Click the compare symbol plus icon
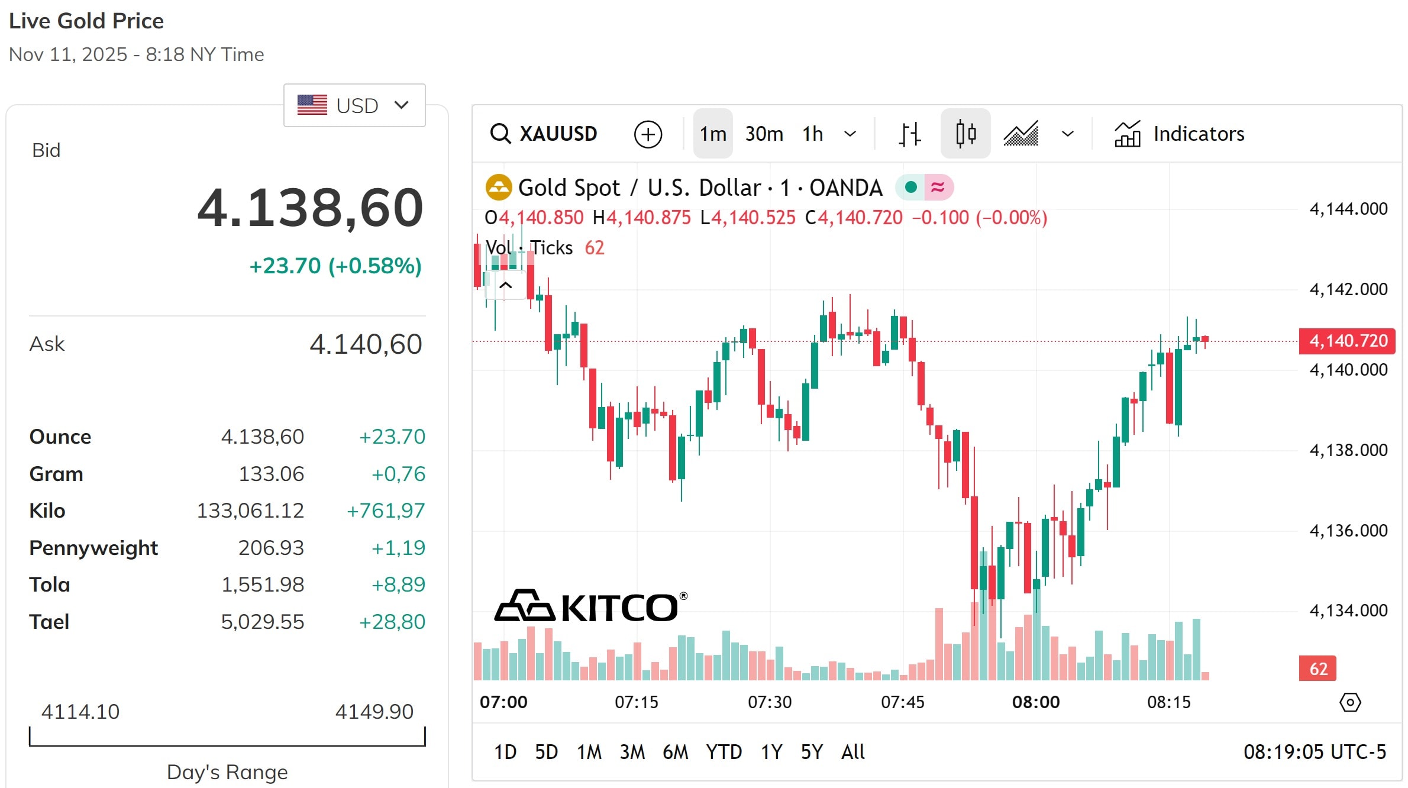 click(x=648, y=133)
